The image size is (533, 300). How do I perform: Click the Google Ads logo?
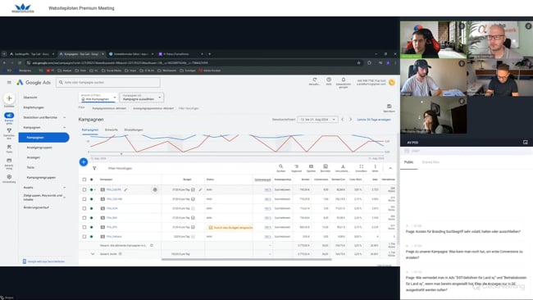(x=34, y=82)
